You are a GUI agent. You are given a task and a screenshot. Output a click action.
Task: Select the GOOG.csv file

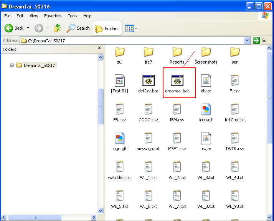click(x=149, y=113)
